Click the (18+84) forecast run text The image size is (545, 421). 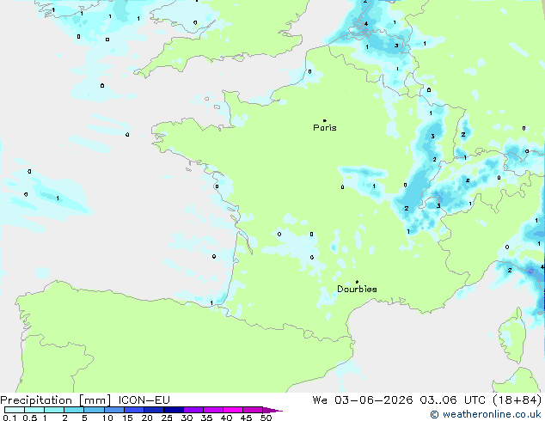[517, 400]
